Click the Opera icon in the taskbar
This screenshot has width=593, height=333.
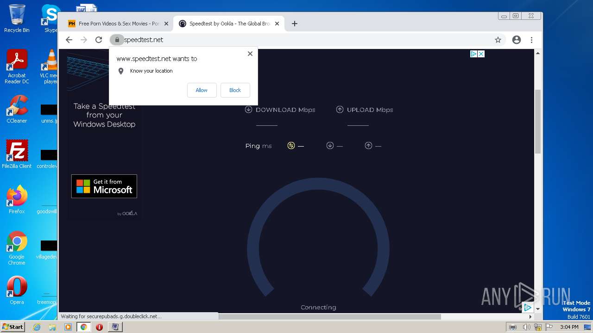tap(99, 327)
